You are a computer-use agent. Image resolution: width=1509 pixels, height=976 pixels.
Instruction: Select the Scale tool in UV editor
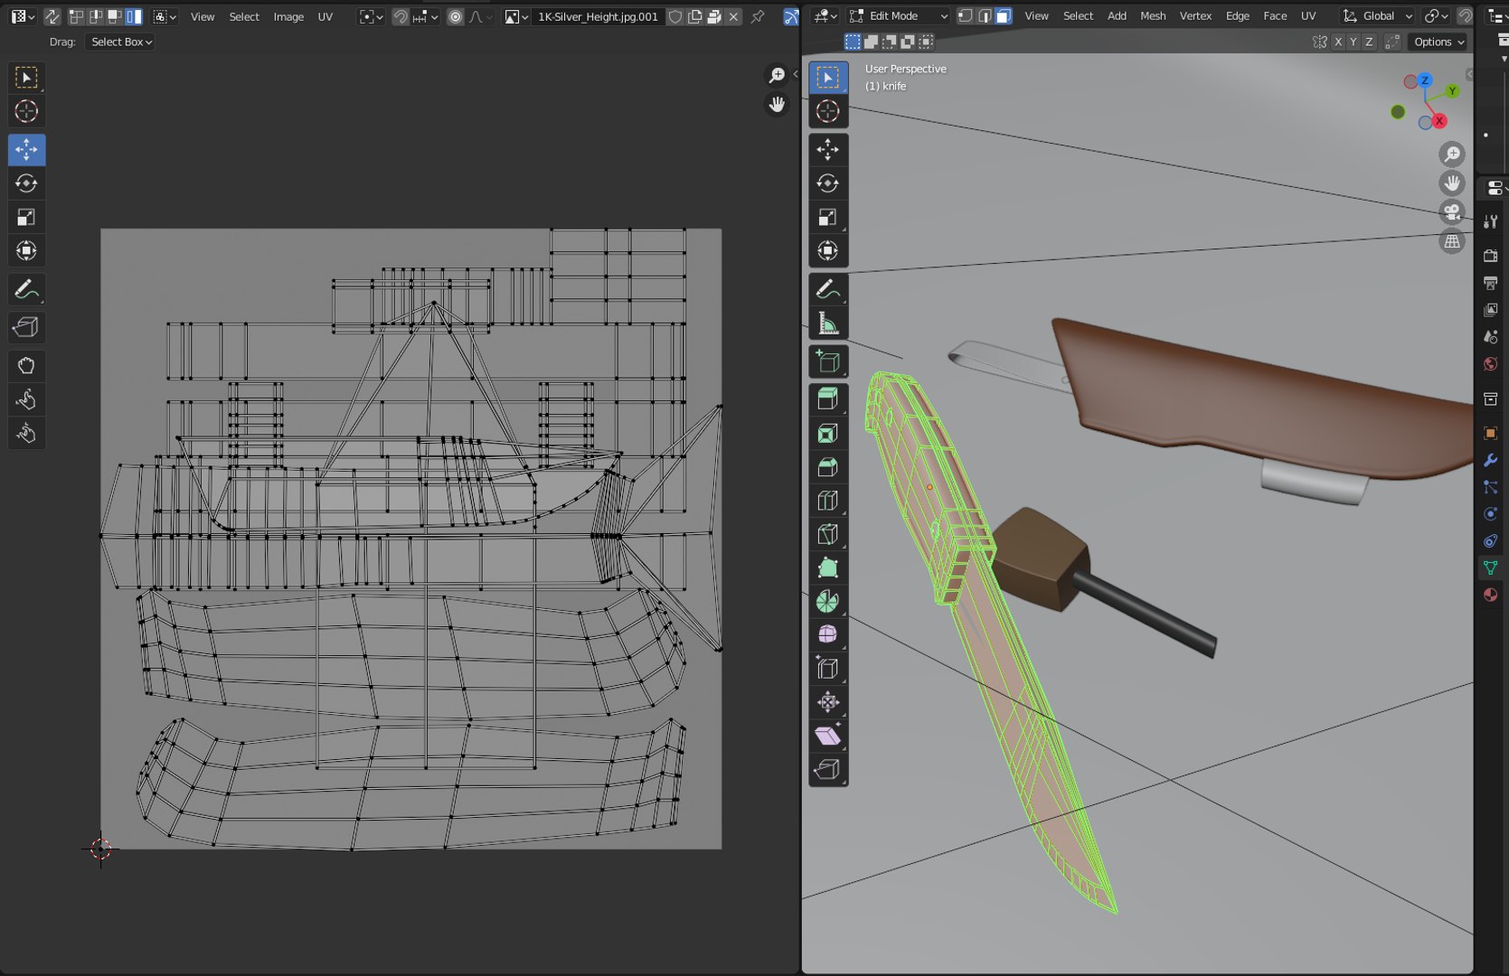coord(26,217)
